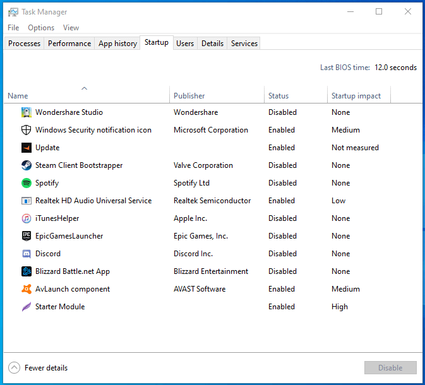Click the Task Manager title bar icon
Viewport: 425px width, 385px height.
pyautogui.click(x=13, y=12)
